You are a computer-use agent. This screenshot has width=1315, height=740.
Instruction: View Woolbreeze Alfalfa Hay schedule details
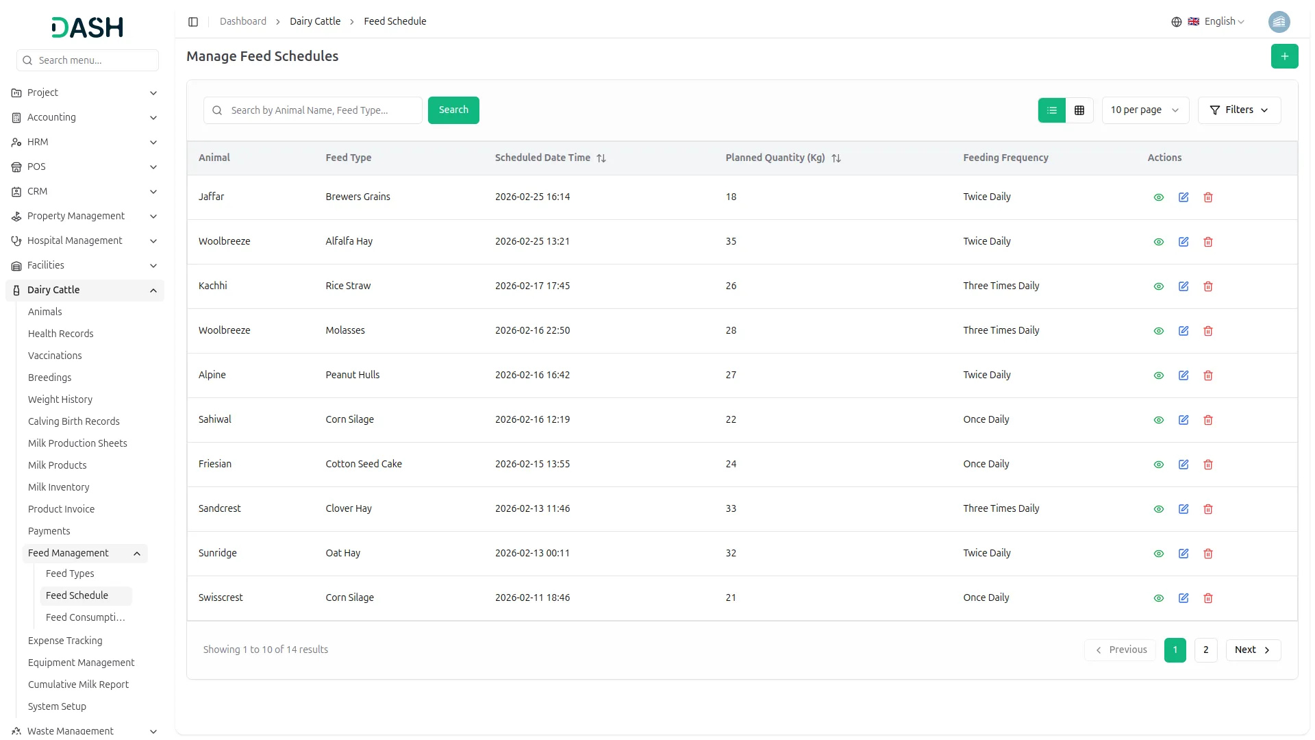click(1158, 242)
